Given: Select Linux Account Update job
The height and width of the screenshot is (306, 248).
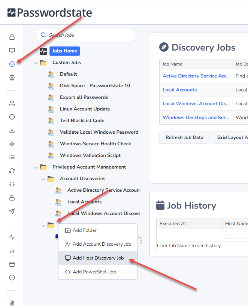Looking at the screenshot, I should coord(85,109).
